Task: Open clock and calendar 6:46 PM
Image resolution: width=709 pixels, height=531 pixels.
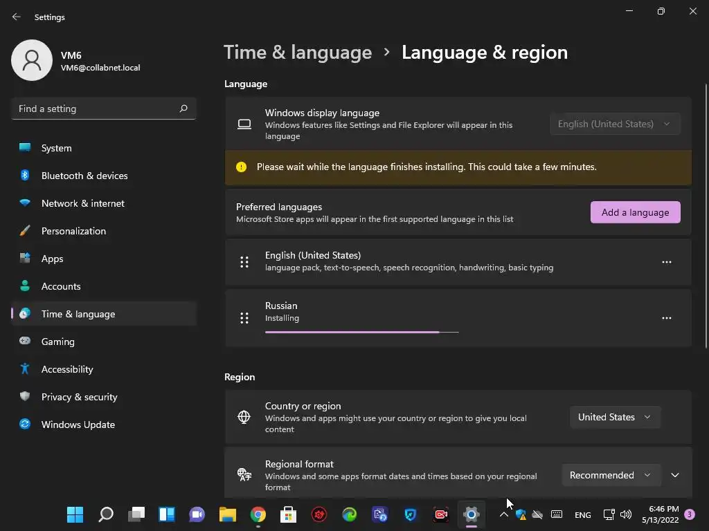Action: point(660,514)
